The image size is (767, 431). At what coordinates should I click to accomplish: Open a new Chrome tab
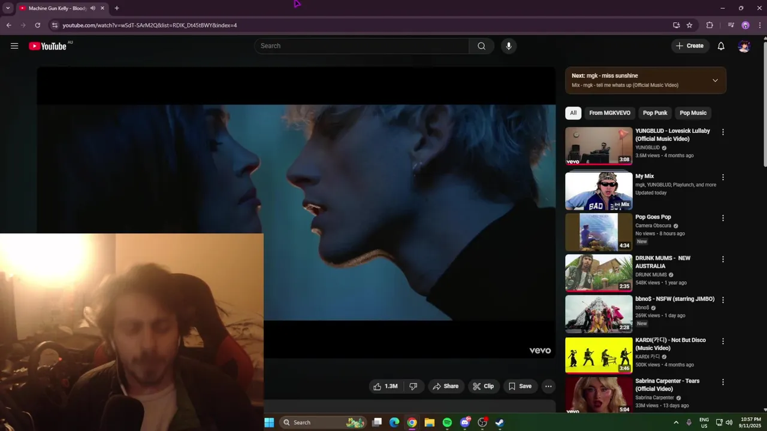tap(117, 8)
